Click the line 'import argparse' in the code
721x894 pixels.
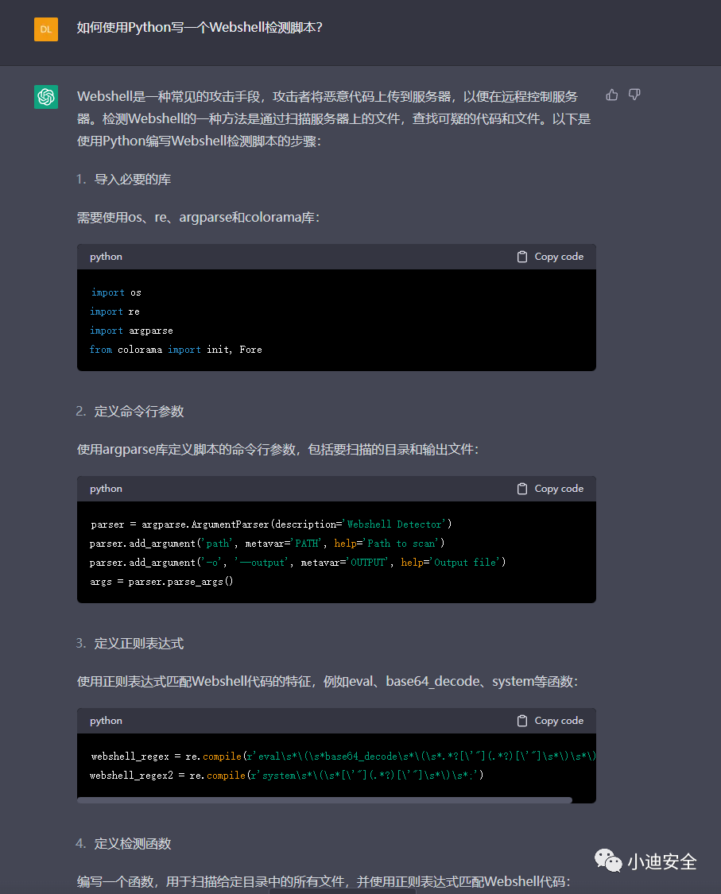tap(131, 331)
